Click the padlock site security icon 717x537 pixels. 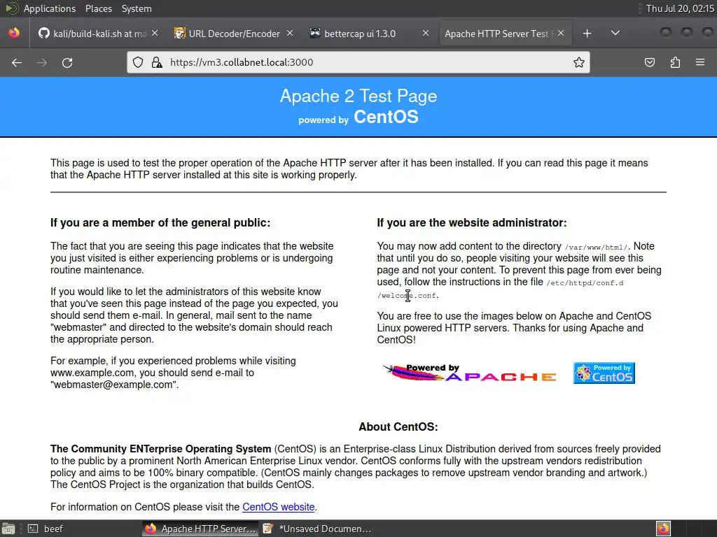[x=157, y=62]
